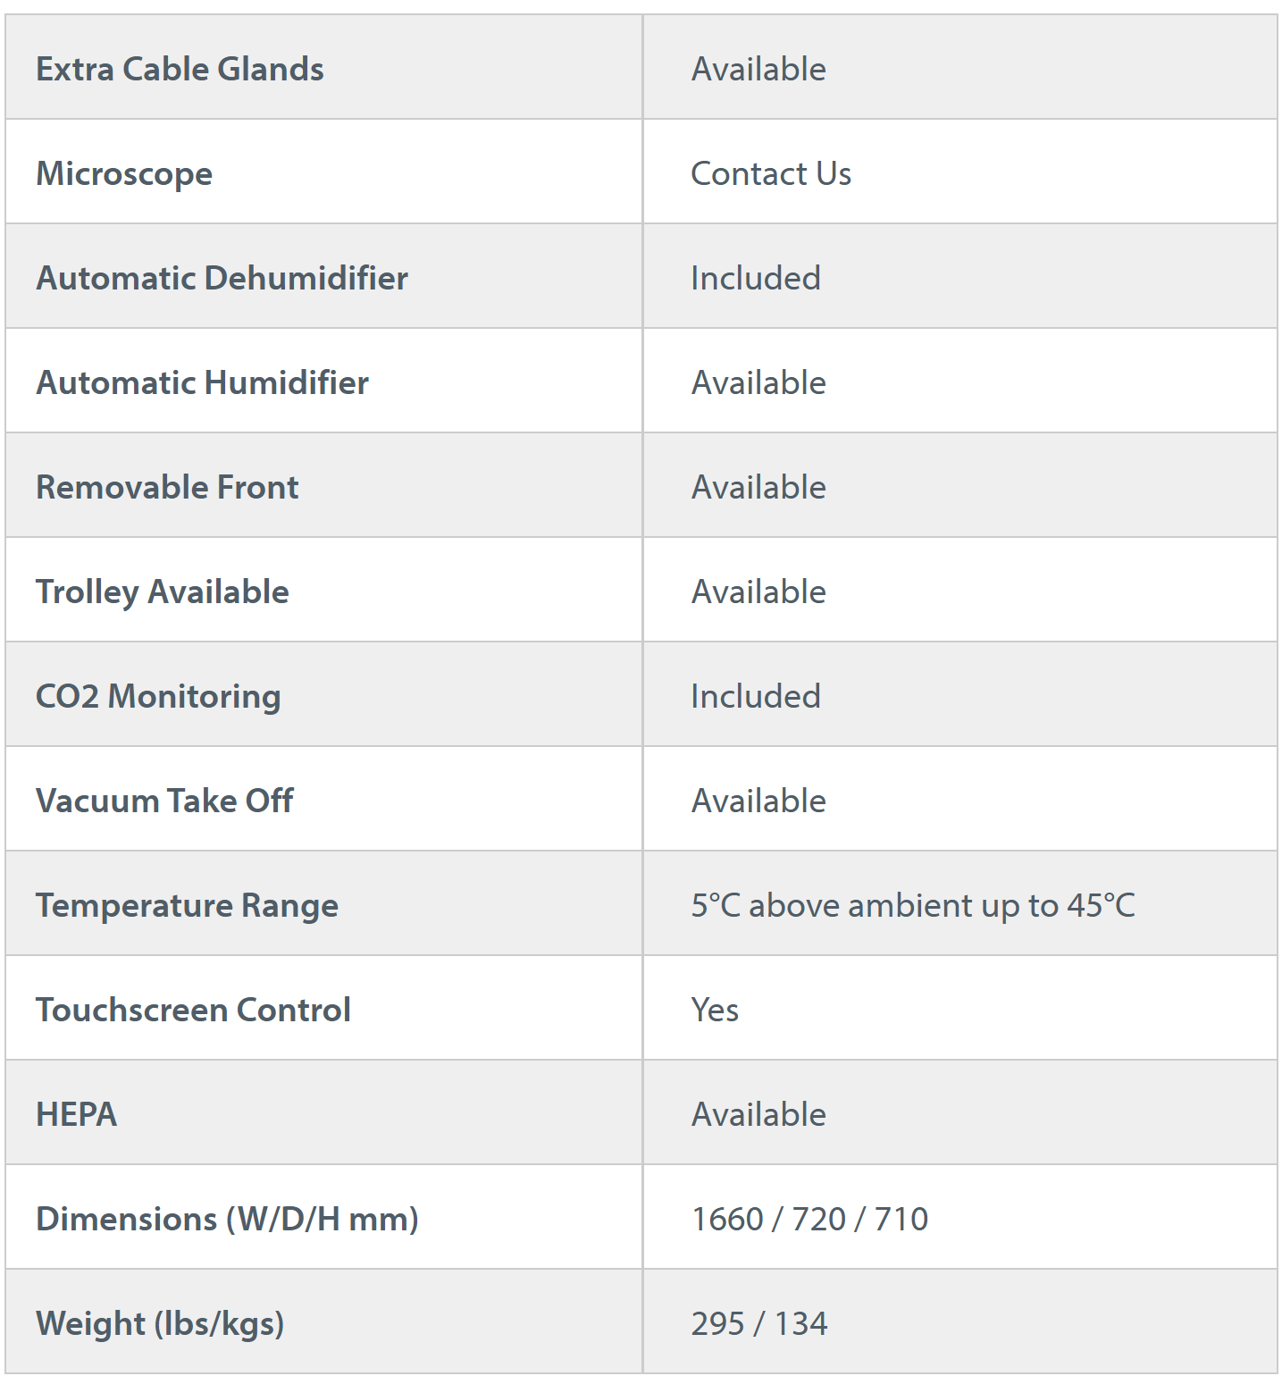Click the '1660 / 720 / 710' dimensions value
Image resolution: width=1282 pixels, height=1376 pixels.
point(809,1219)
